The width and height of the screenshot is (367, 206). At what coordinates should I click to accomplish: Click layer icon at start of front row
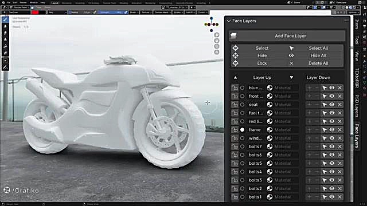pos(235,96)
